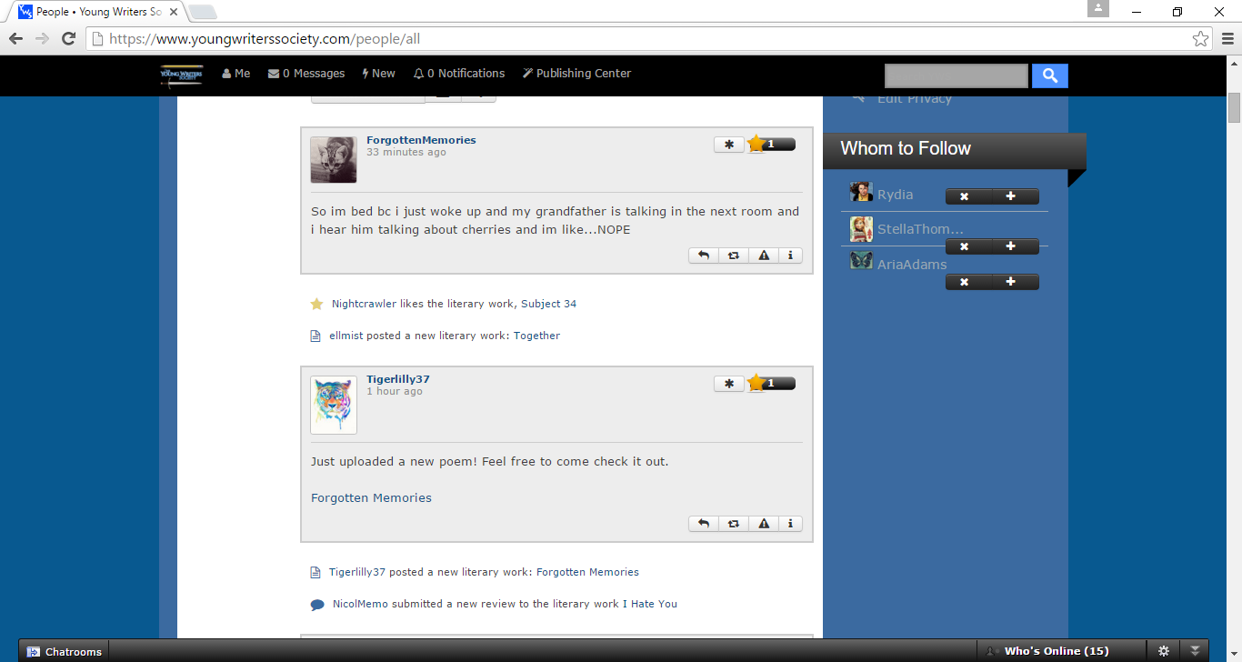Open 0 Messages in the navbar
1242x662 pixels.
coord(306,74)
